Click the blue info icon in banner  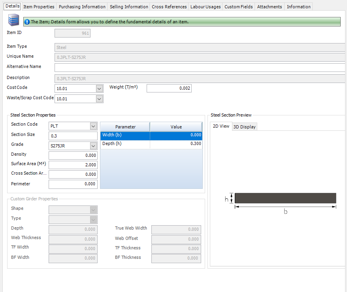[x=27, y=22]
